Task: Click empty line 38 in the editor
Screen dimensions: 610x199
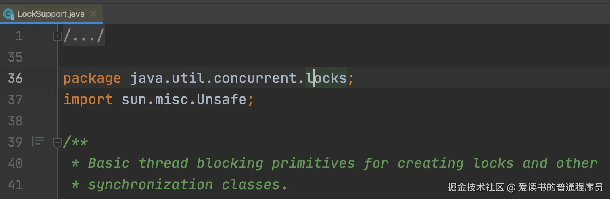Action: click(x=228, y=121)
